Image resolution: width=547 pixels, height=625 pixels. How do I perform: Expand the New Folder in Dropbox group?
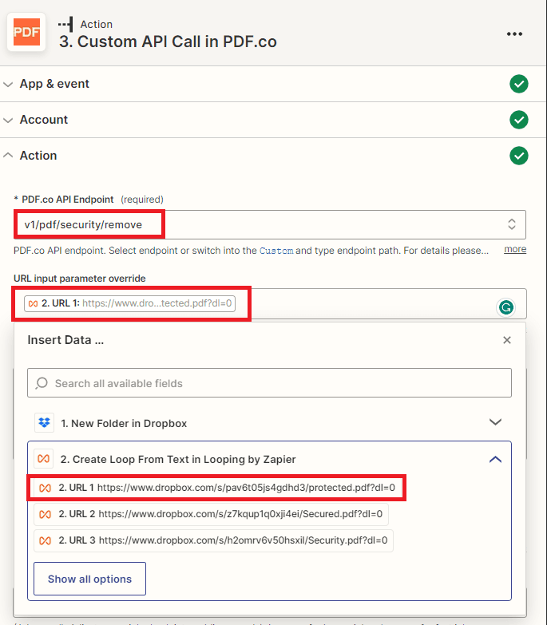pos(495,422)
